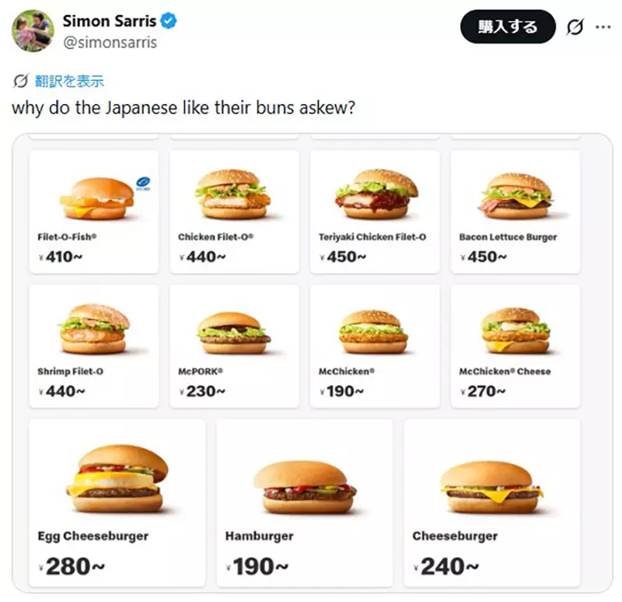Viewport: 622px width, 602px height.
Task: Open the @simonsarris handle link
Action: (x=110, y=43)
